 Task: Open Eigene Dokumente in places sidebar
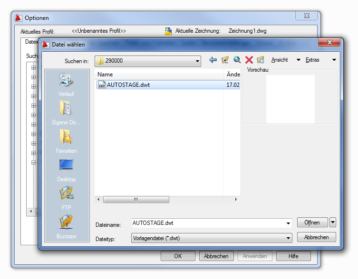point(66,113)
